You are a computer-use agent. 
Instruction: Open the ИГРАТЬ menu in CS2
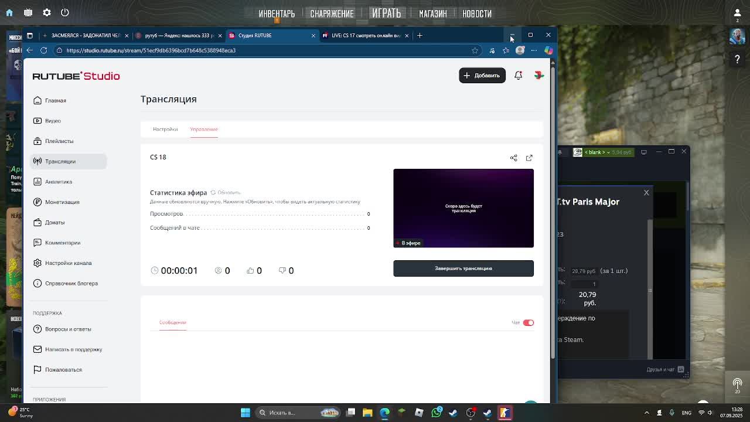coord(387,13)
